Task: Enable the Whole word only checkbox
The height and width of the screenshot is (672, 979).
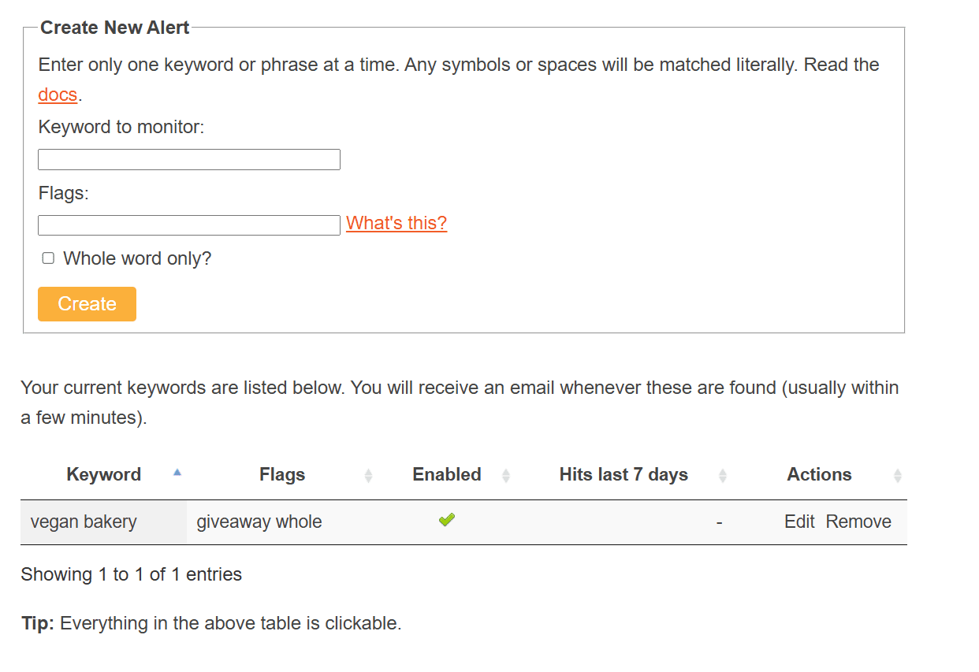Action: pyautogui.click(x=48, y=258)
